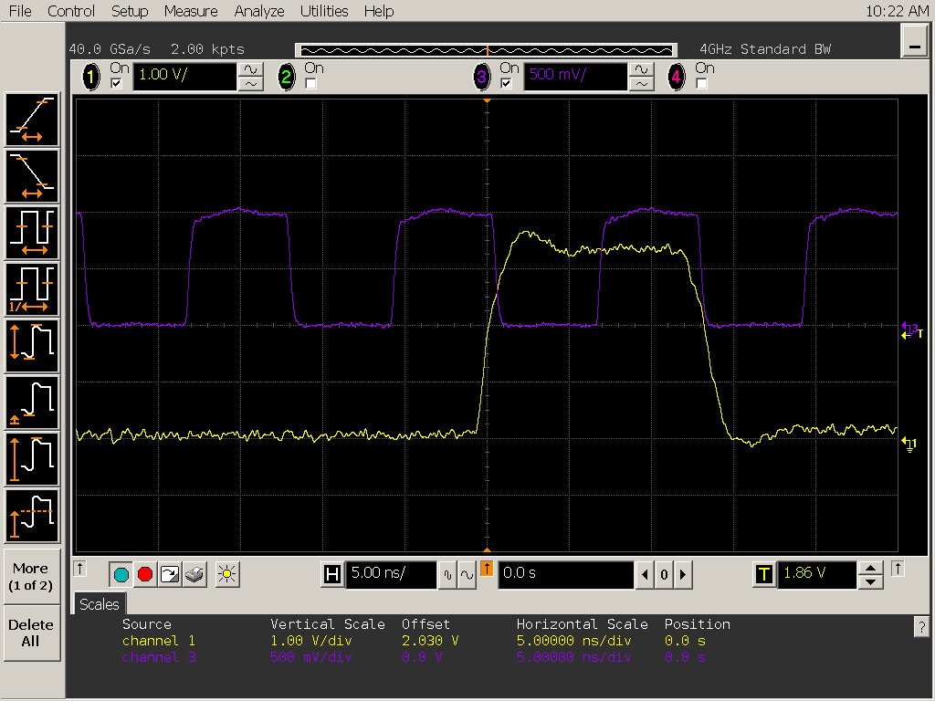Decrease channel 1 vertical scale

coord(251,84)
